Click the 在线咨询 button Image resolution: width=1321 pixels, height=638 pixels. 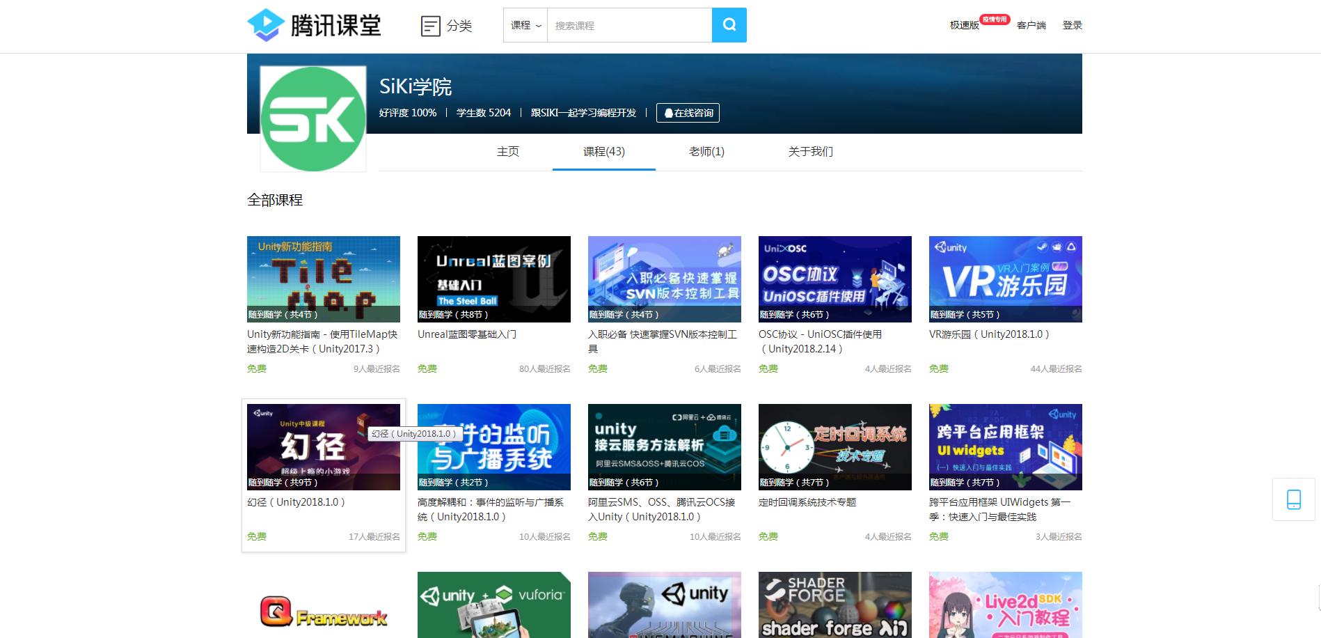point(688,113)
